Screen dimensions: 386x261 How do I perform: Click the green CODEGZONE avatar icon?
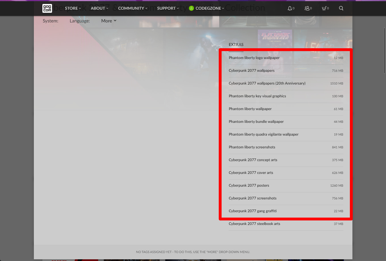click(191, 8)
